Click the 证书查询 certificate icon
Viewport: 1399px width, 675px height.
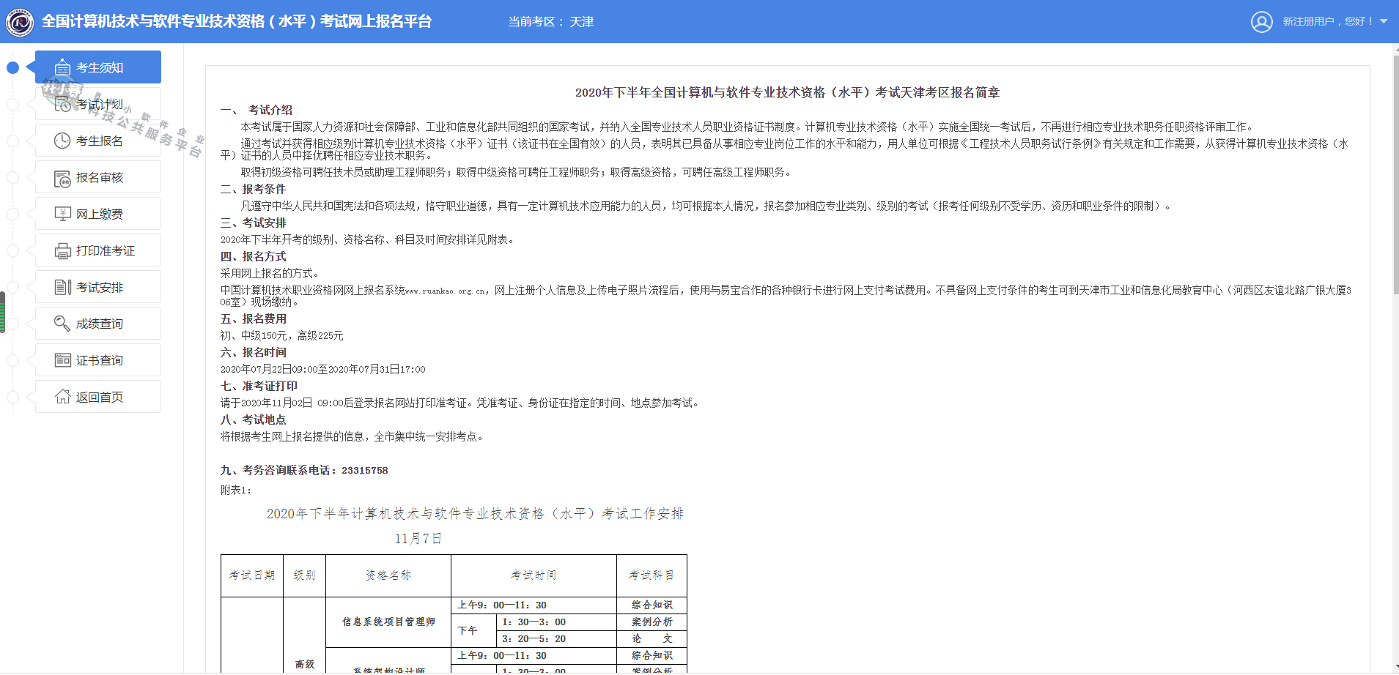(x=62, y=360)
